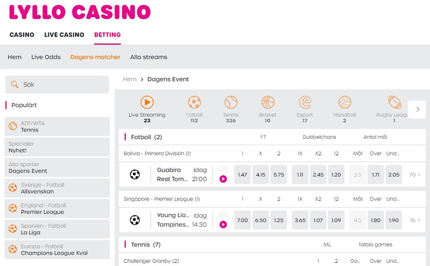Select Tampines win odds 1.25
Viewport: 430px width, 266px height.
tap(278, 220)
